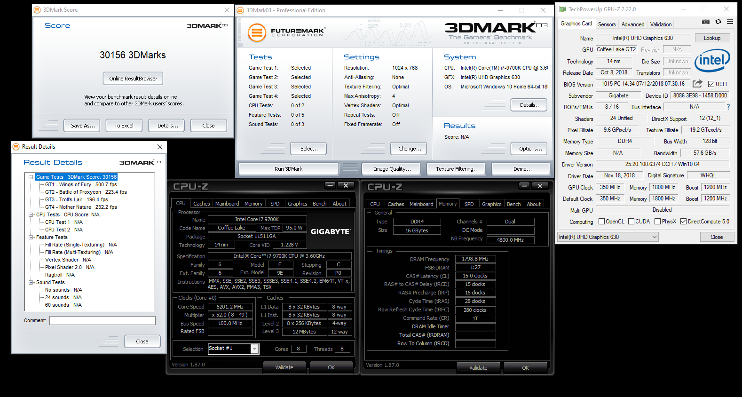Open About tab in right CPU-Z window
Viewport: 742px width, 397px height.
tap(533, 204)
